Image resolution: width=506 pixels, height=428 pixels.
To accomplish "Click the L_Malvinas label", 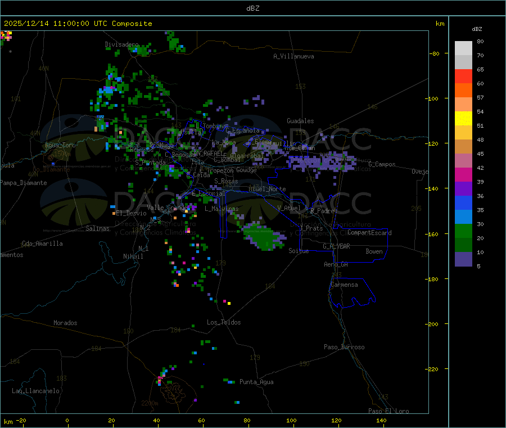I will pos(222,209).
